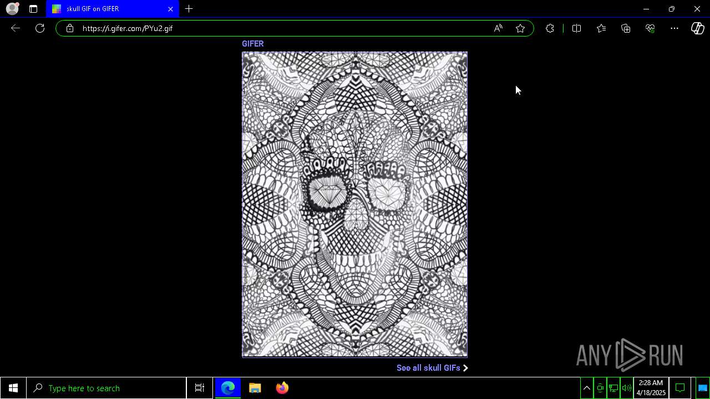Open the tab actions menu icon
This screenshot has width=710, height=399.
pyautogui.click(x=33, y=9)
